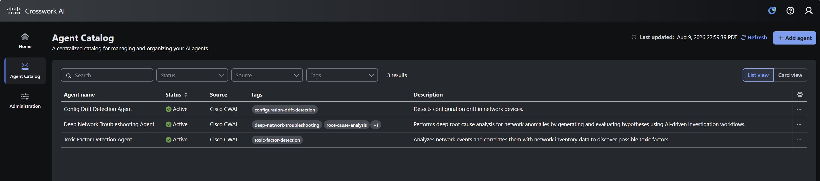820x181 pixels.
Task: Click Cisco CWAI source in Toxic Factor row
Action: pyautogui.click(x=224, y=140)
